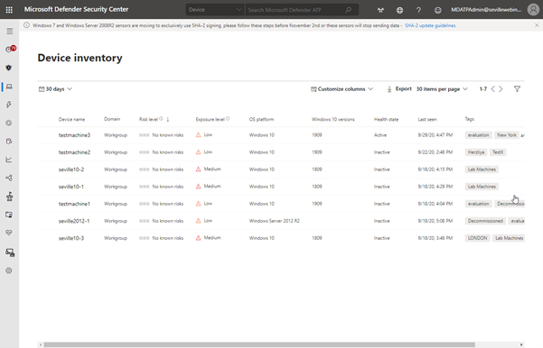
Task: Open the heart Service health sidebar icon
Action: (9, 233)
